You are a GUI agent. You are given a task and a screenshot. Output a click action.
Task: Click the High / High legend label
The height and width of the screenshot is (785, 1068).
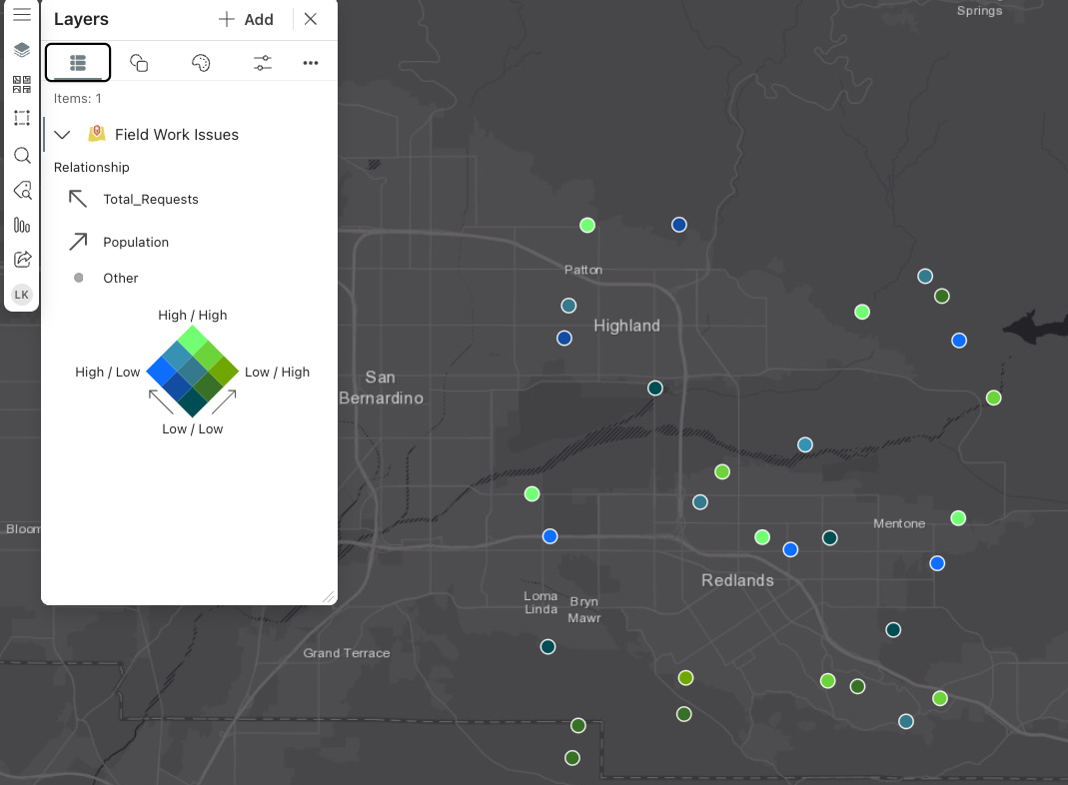click(x=193, y=316)
